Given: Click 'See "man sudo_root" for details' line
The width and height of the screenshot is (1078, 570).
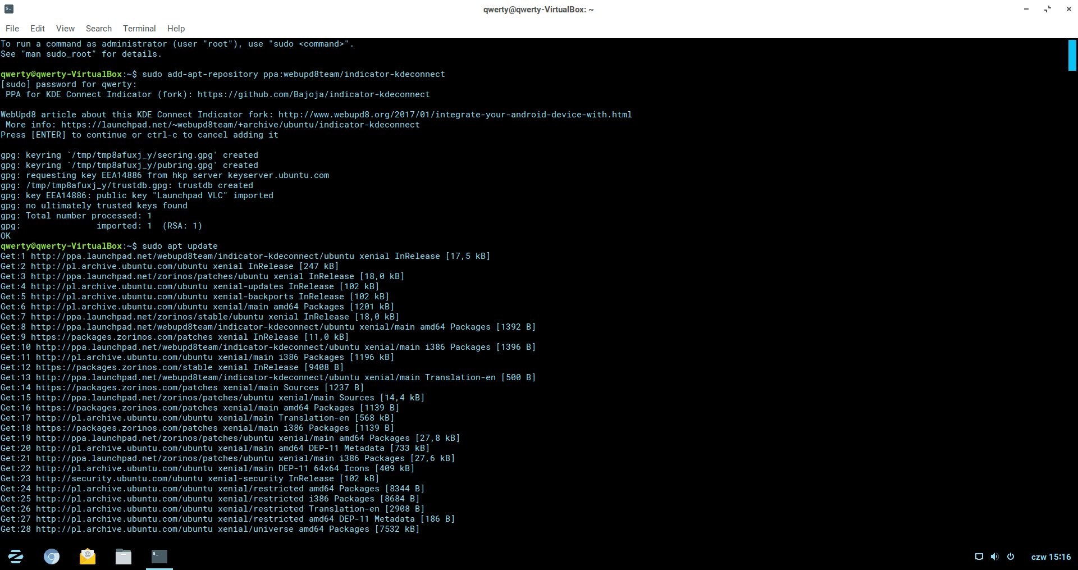Looking at the screenshot, I should (81, 54).
